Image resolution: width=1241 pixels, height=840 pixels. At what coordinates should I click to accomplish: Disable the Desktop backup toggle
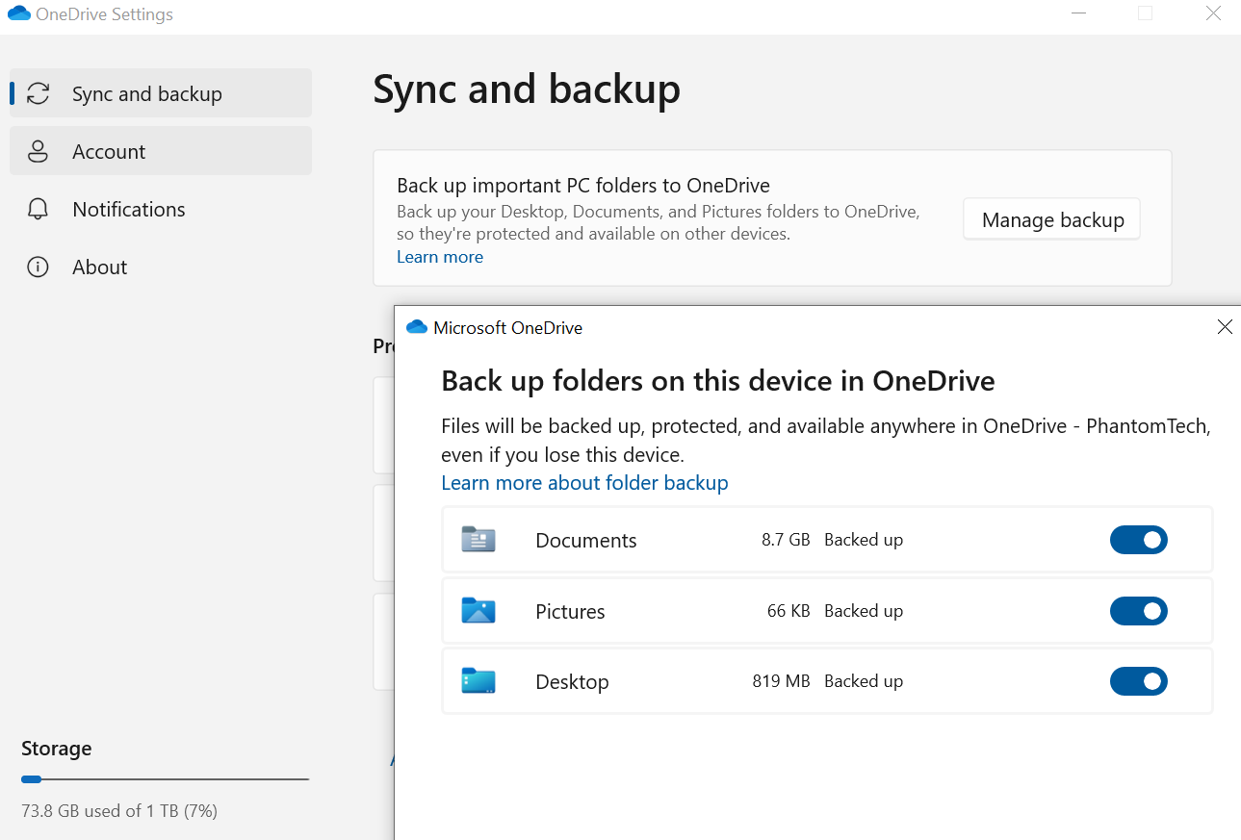pos(1139,681)
